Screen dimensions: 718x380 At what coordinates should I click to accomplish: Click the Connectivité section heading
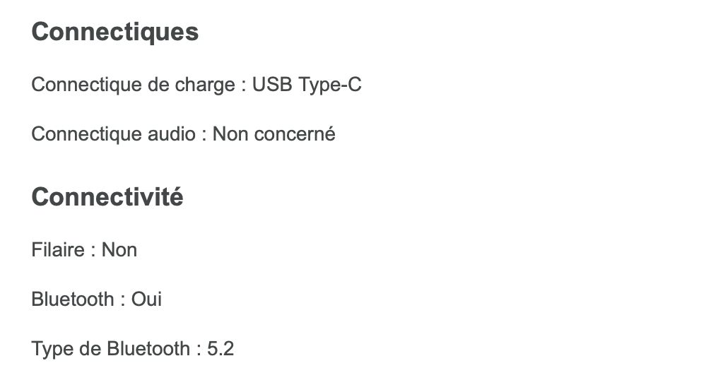(x=107, y=197)
